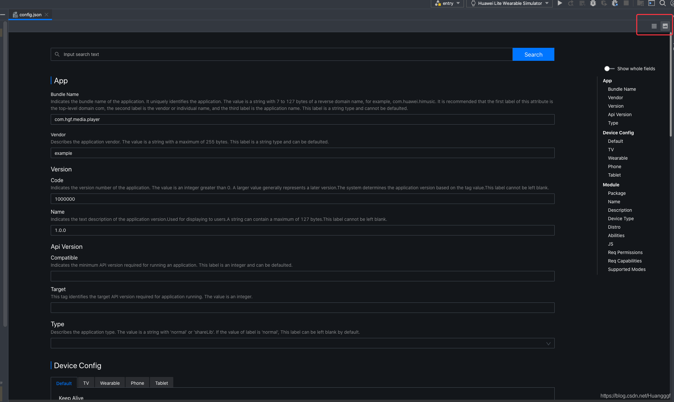Jump to Api Version in outline
674x402 pixels.
(x=620, y=114)
